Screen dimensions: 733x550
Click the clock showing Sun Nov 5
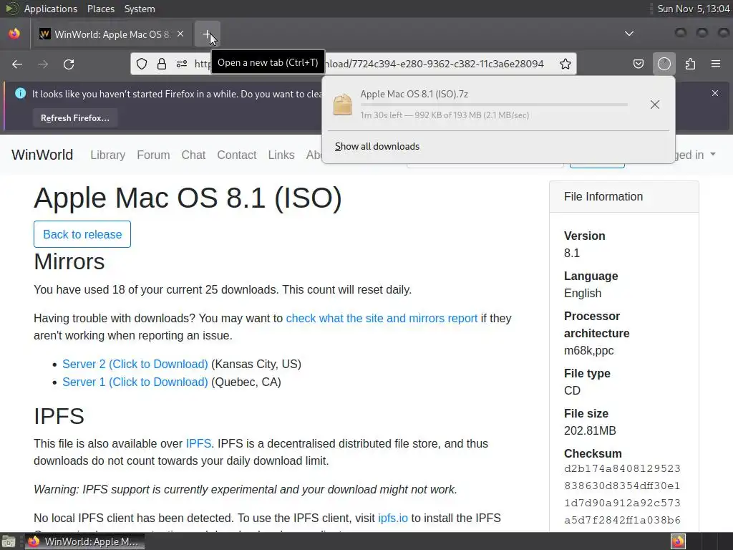[x=693, y=9]
